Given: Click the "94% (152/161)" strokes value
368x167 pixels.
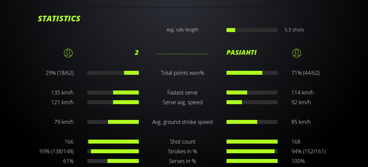Looking at the screenshot, I should [x=308, y=151].
